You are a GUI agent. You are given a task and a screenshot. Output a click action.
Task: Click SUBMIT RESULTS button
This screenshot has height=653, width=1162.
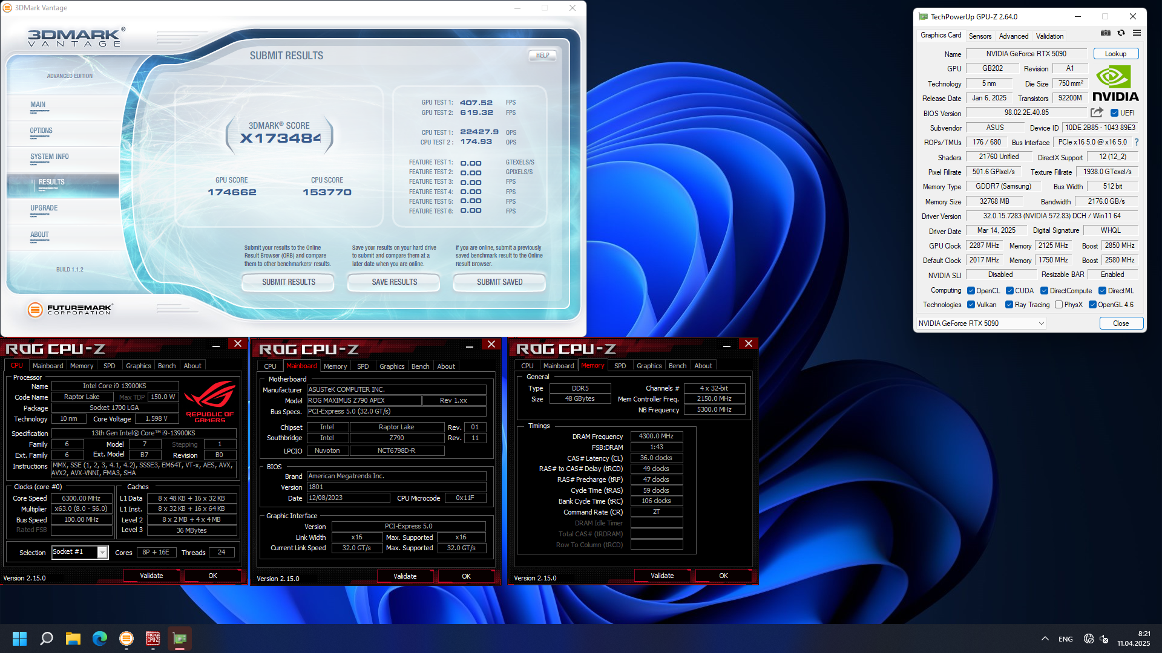point(288,282)
